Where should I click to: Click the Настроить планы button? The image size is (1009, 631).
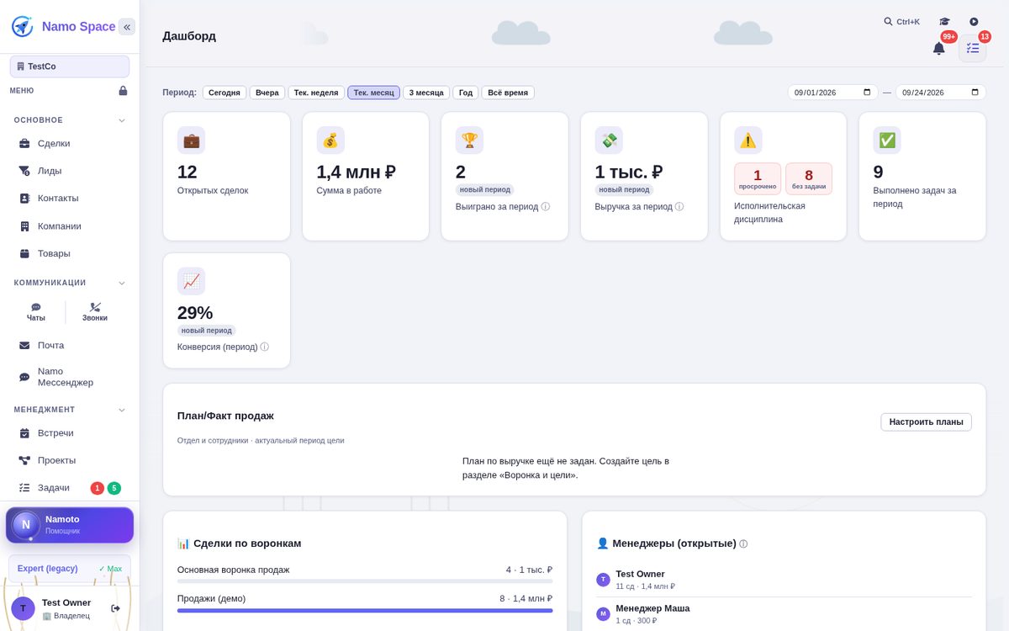point(926,422)
